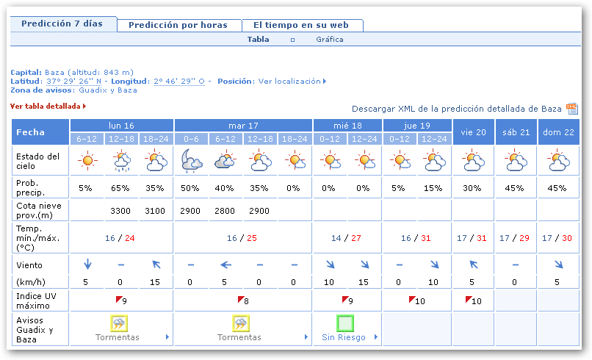Click the green Sin Riesgo icon under mié 18
The image size is (592, 360).
(x=346, y=323)
